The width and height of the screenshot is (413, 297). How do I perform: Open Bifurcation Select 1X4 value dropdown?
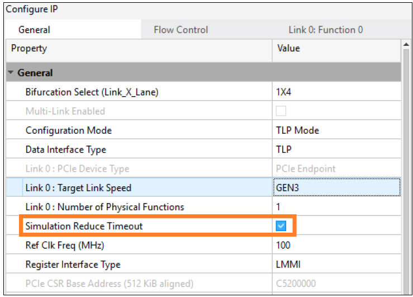coord(336,92)
